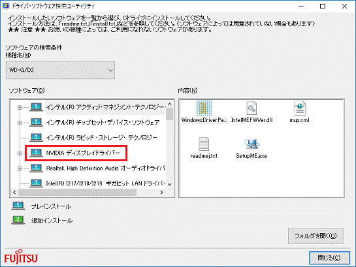Screen dimensions: 356x267
Task: Click the horizontal scrollbar left arrow
Action: point(14,193)
